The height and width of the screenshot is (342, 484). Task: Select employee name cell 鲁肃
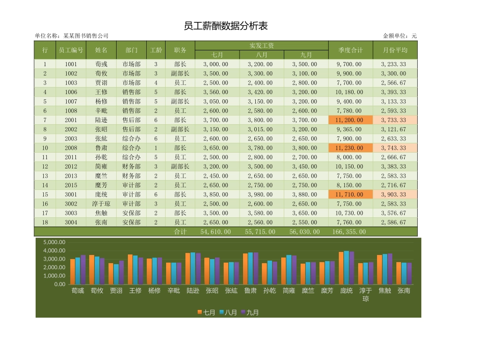[102, 148]
